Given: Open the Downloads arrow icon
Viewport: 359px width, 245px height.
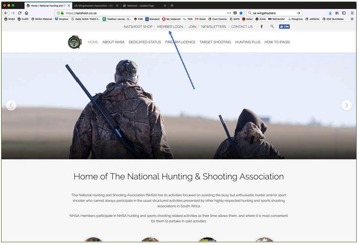Looking at the screenshot, I should click(x=330, y=13).
